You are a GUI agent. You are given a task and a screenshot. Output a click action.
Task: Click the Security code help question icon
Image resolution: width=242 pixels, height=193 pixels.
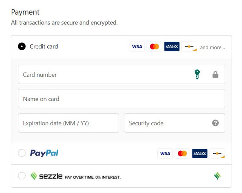click(x=216, y=123)
